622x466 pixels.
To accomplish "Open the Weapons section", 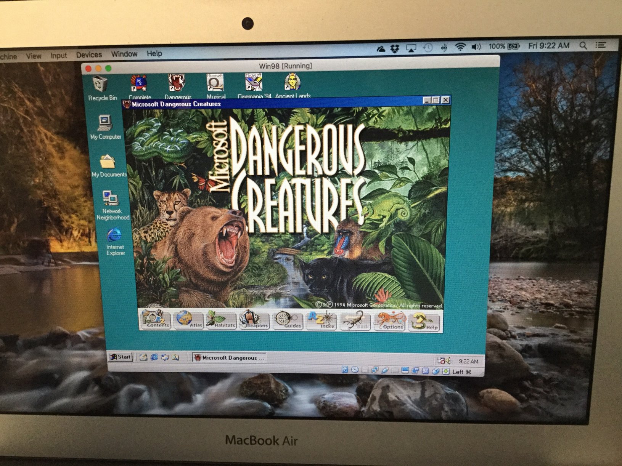I will (x=255, y=319).
